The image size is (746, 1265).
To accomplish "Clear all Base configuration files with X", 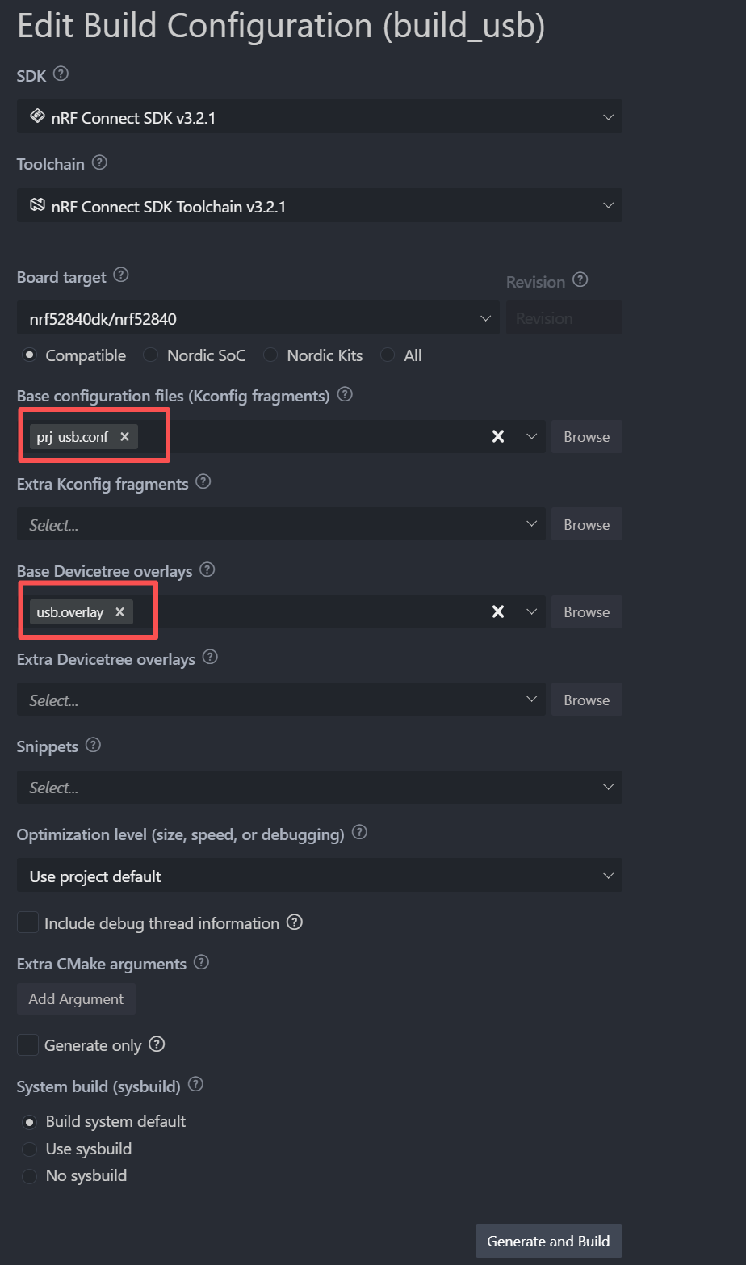I will 498,436.
